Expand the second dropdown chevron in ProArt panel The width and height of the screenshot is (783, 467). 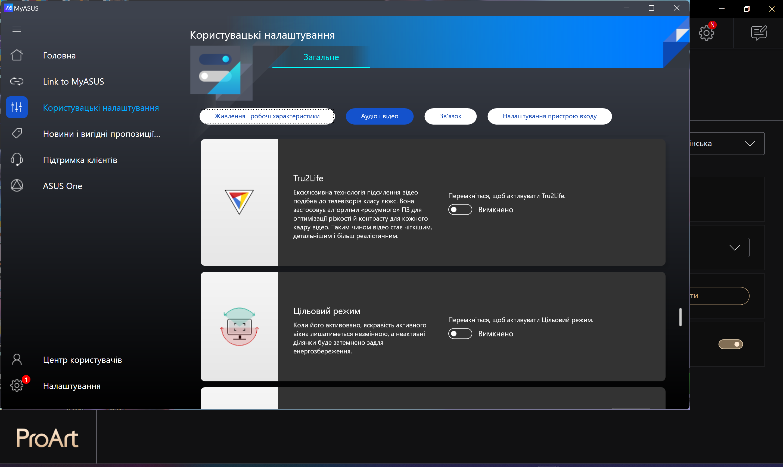[735, 248]
